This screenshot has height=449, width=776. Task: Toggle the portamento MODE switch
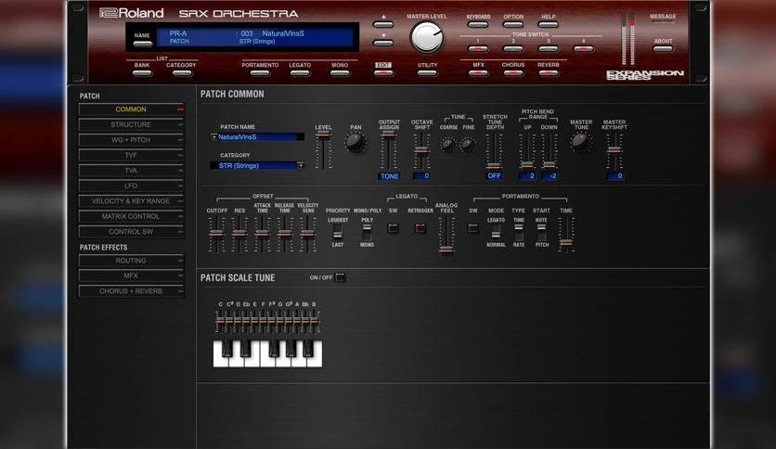coord(496,233)
